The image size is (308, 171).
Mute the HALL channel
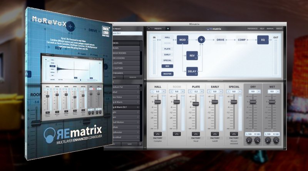(x=163, y=91)
